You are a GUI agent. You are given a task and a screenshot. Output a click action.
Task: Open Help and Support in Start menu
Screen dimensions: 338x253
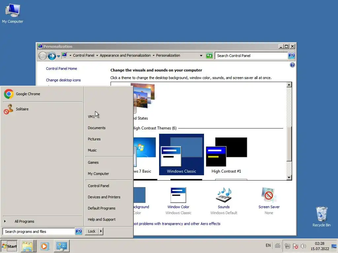(x=109, y=219)
